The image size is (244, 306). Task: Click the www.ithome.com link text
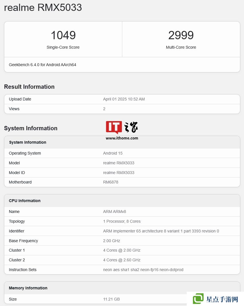click(x=122, y=138)
